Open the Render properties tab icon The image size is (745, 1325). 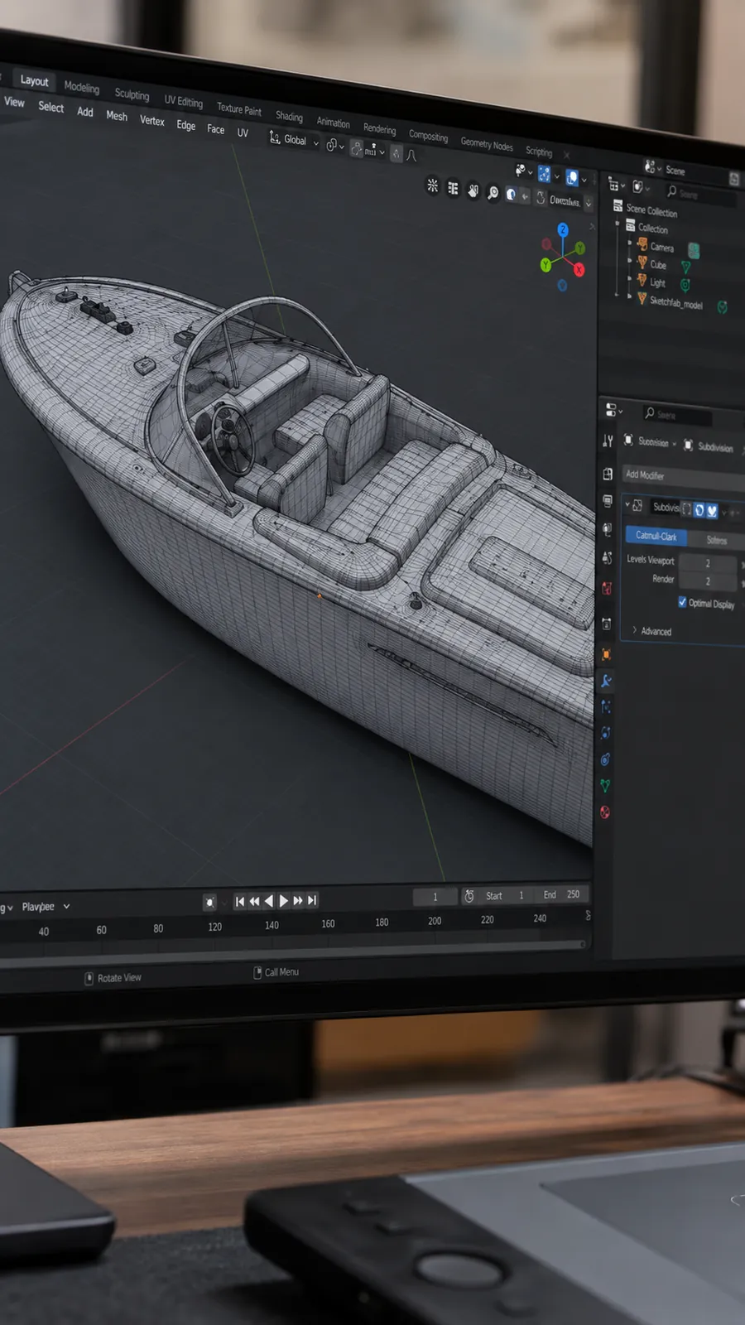608,474
